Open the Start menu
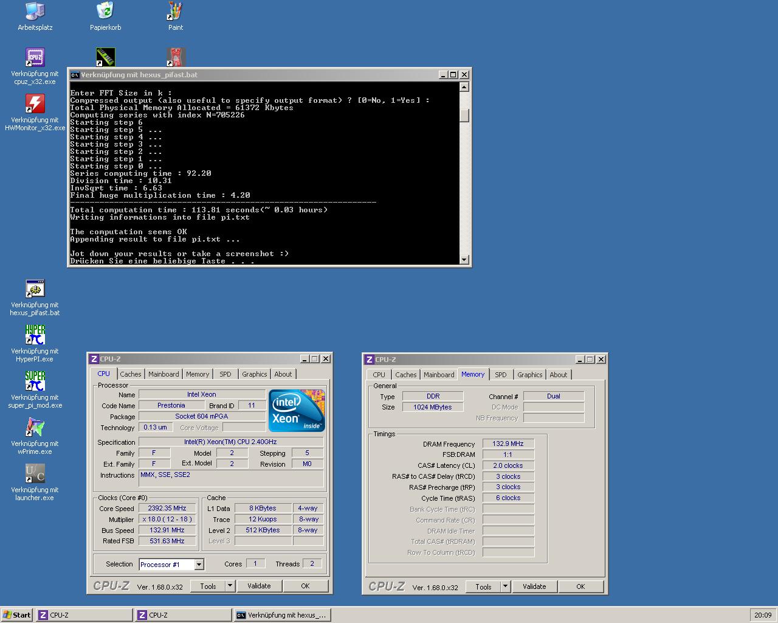This screenshot has width=778, height=623. (x=16, y=615)
